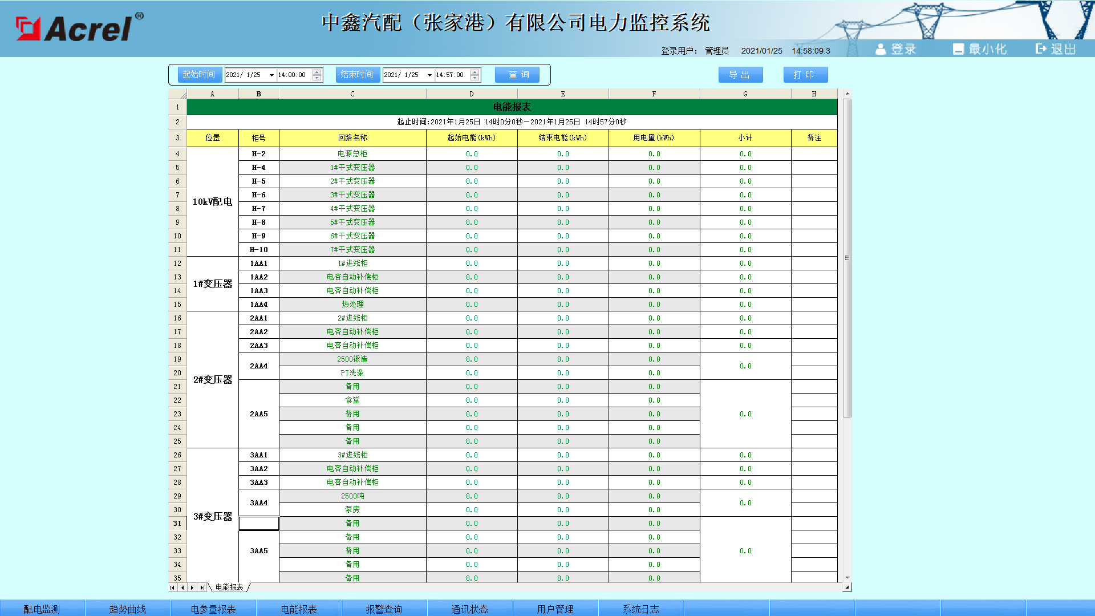Click the 3#进线柜 cell
Screen dimensions: 1095x616
pos(352,455)
